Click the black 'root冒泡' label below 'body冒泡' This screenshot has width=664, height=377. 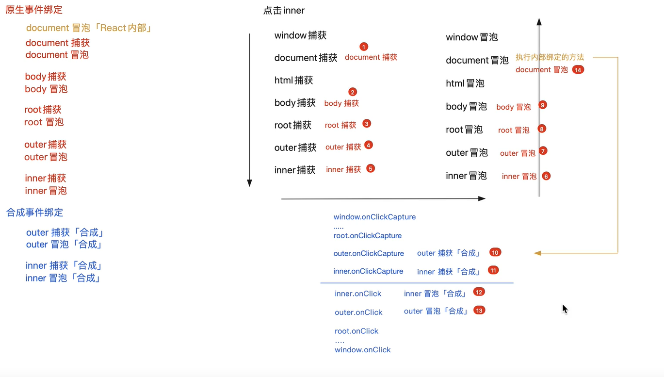(x=465, y=130)
